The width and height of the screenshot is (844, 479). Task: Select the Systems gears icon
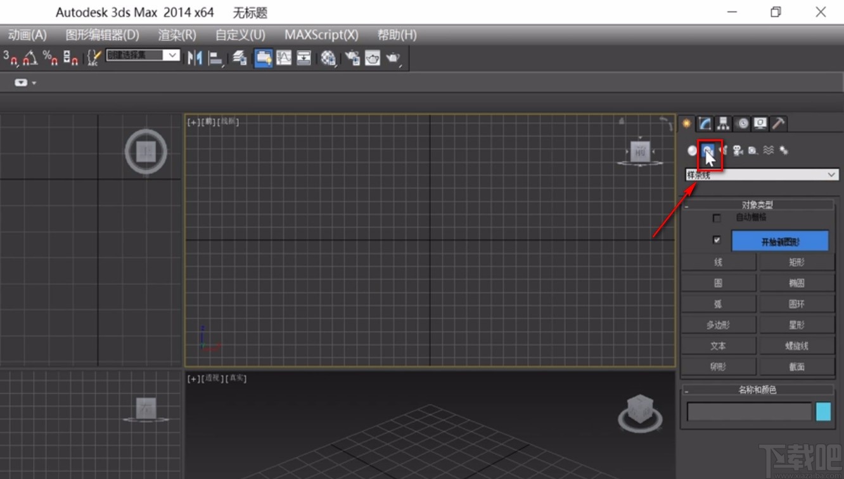[x=784, y=151]
